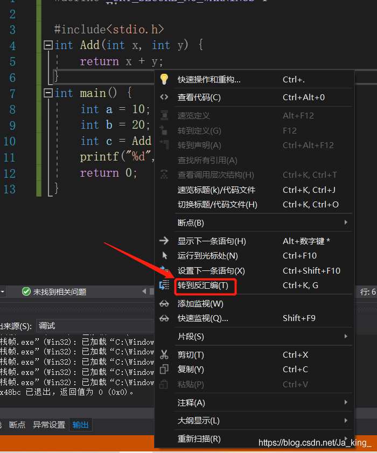Viewport: 377px width, 453px height.
Task: Click the 'int b = 20;' line
Action: 115,125
